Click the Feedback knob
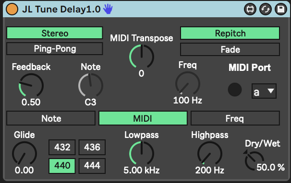291x183 pixels. [31, 85]
